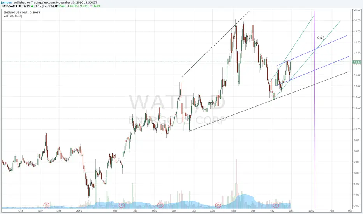This screenshot has height=214, width=363.
Task: Click the 18.00 price axis label
Action: coord(357,42)
